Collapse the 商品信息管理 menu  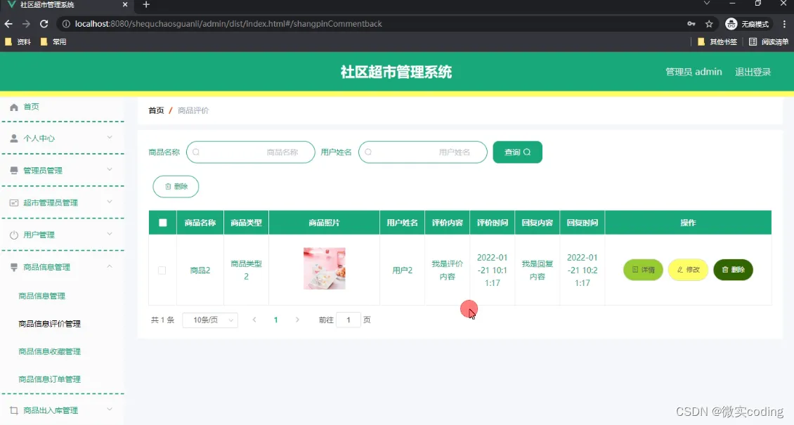[63, 267]
